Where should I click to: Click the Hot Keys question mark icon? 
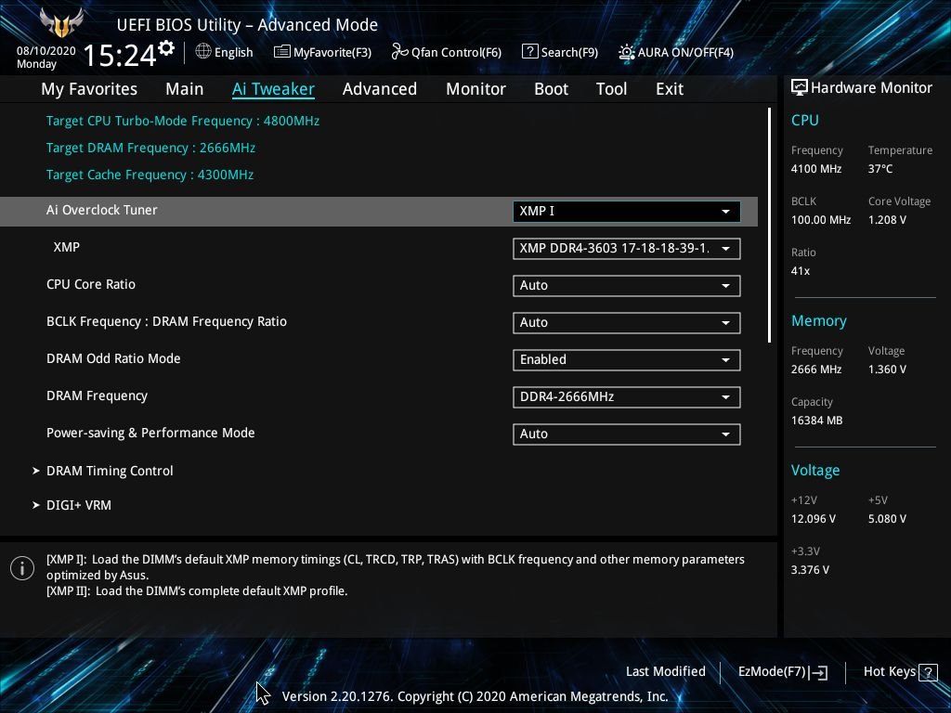928,672
